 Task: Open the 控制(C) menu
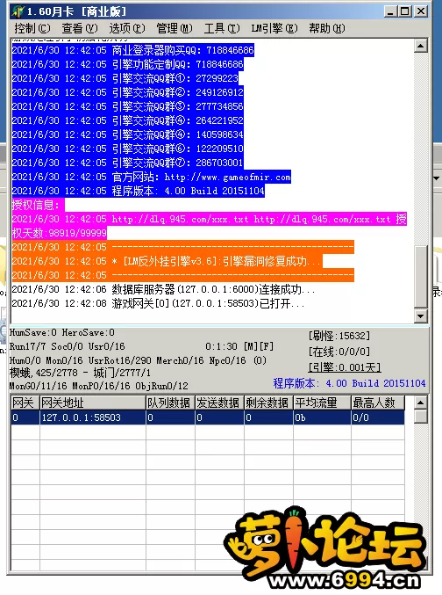pyautogui.click(x=32, y=28)
